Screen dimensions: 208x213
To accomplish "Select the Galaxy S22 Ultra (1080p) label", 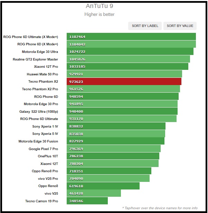I will tap(39, 111).
